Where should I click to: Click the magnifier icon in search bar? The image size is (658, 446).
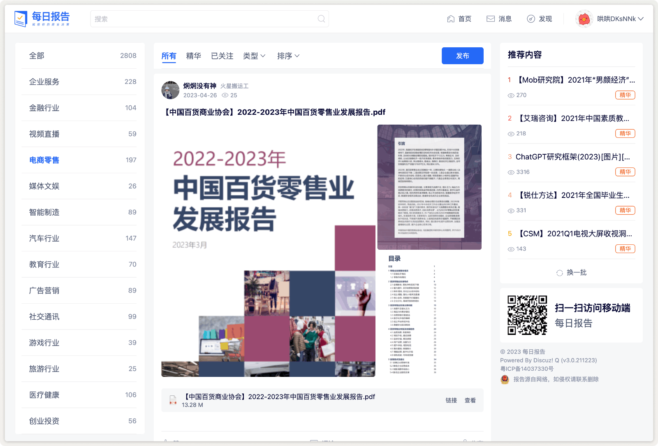[x=321, y=19]
